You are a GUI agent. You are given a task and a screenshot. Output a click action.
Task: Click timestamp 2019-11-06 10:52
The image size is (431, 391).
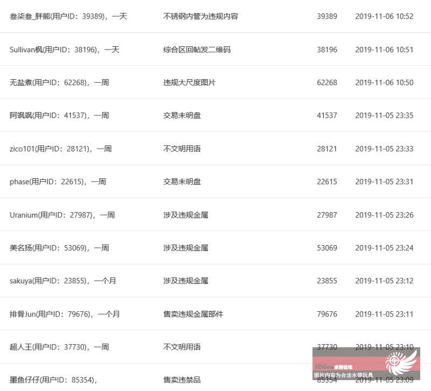click(384, 17)
